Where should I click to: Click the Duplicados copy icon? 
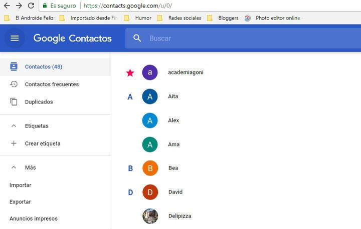click(x=14, y=101)
